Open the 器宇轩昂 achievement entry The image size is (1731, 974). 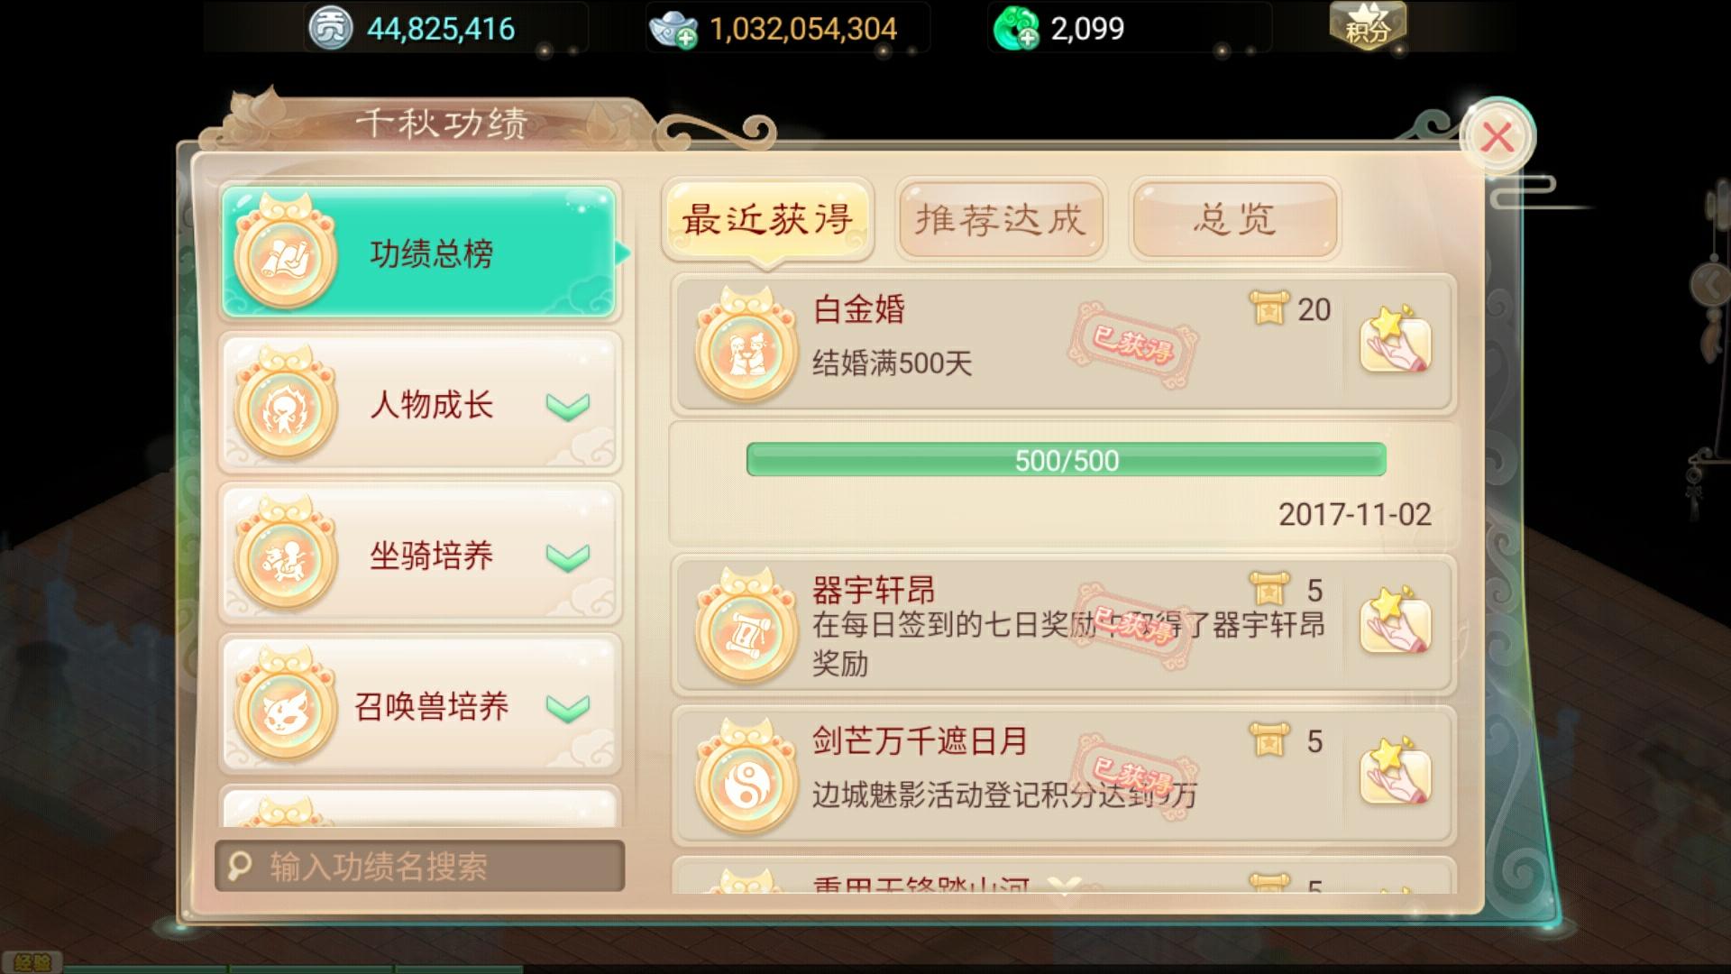(x=1064, y=625)
